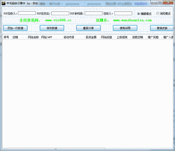The width and height of the screenshot is (175, 151).
Task: Click the 重新计算 button
Action: (x=88, y=28)
